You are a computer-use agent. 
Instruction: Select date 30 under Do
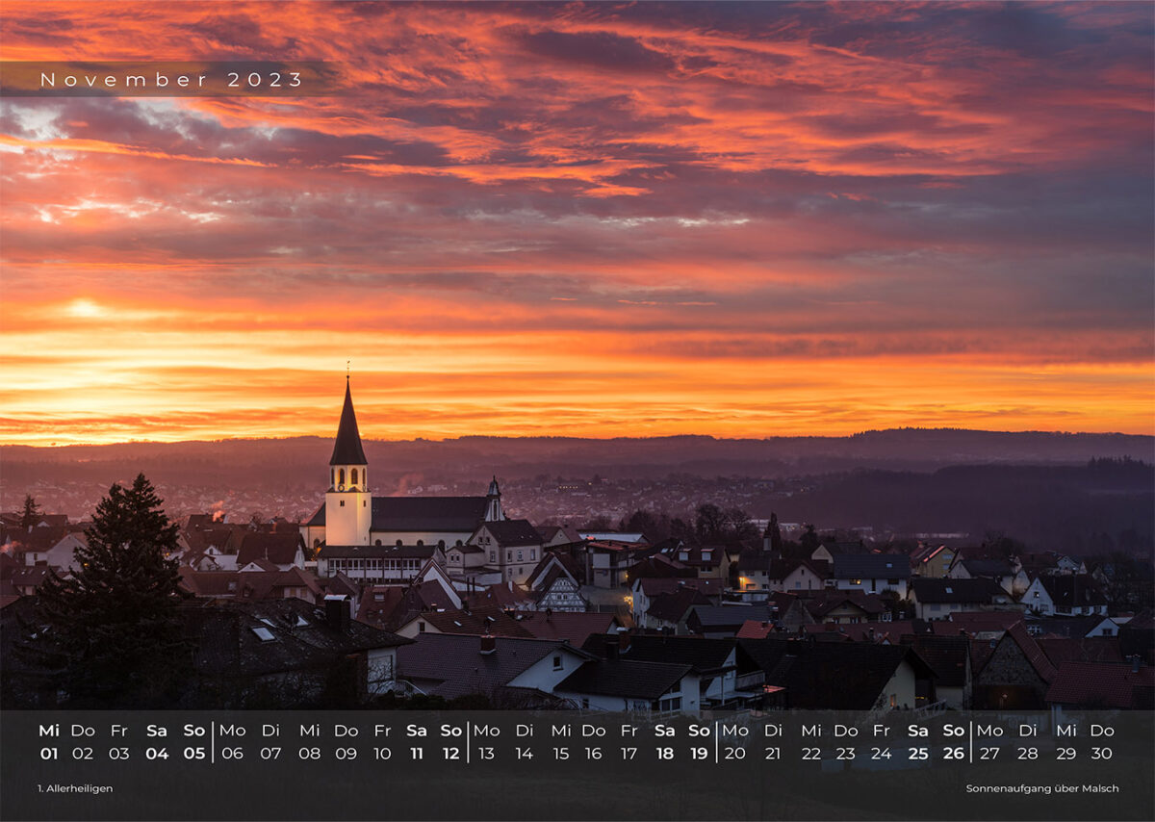[1102, 754]
